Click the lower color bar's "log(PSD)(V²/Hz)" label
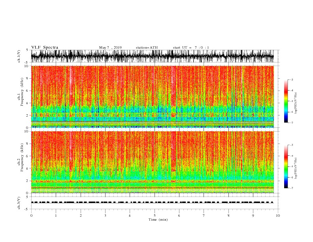Screen dimensions: 313x242 pos(296,168)
